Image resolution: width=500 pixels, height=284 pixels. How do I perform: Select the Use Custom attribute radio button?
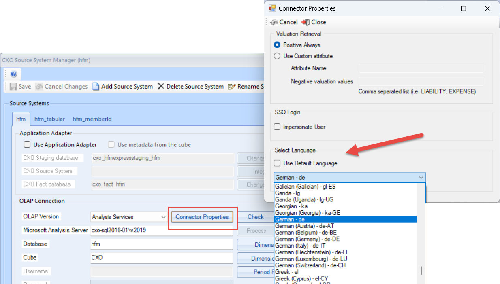(x=277, y=56)
